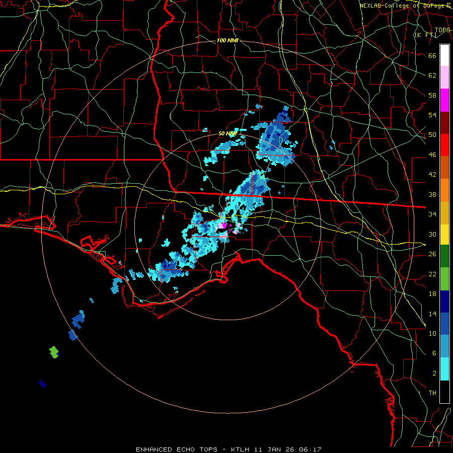Click the bright red legend swatch
Image resolution: width=453 pixels, height=453 pixels.
(x=444, y=145)
